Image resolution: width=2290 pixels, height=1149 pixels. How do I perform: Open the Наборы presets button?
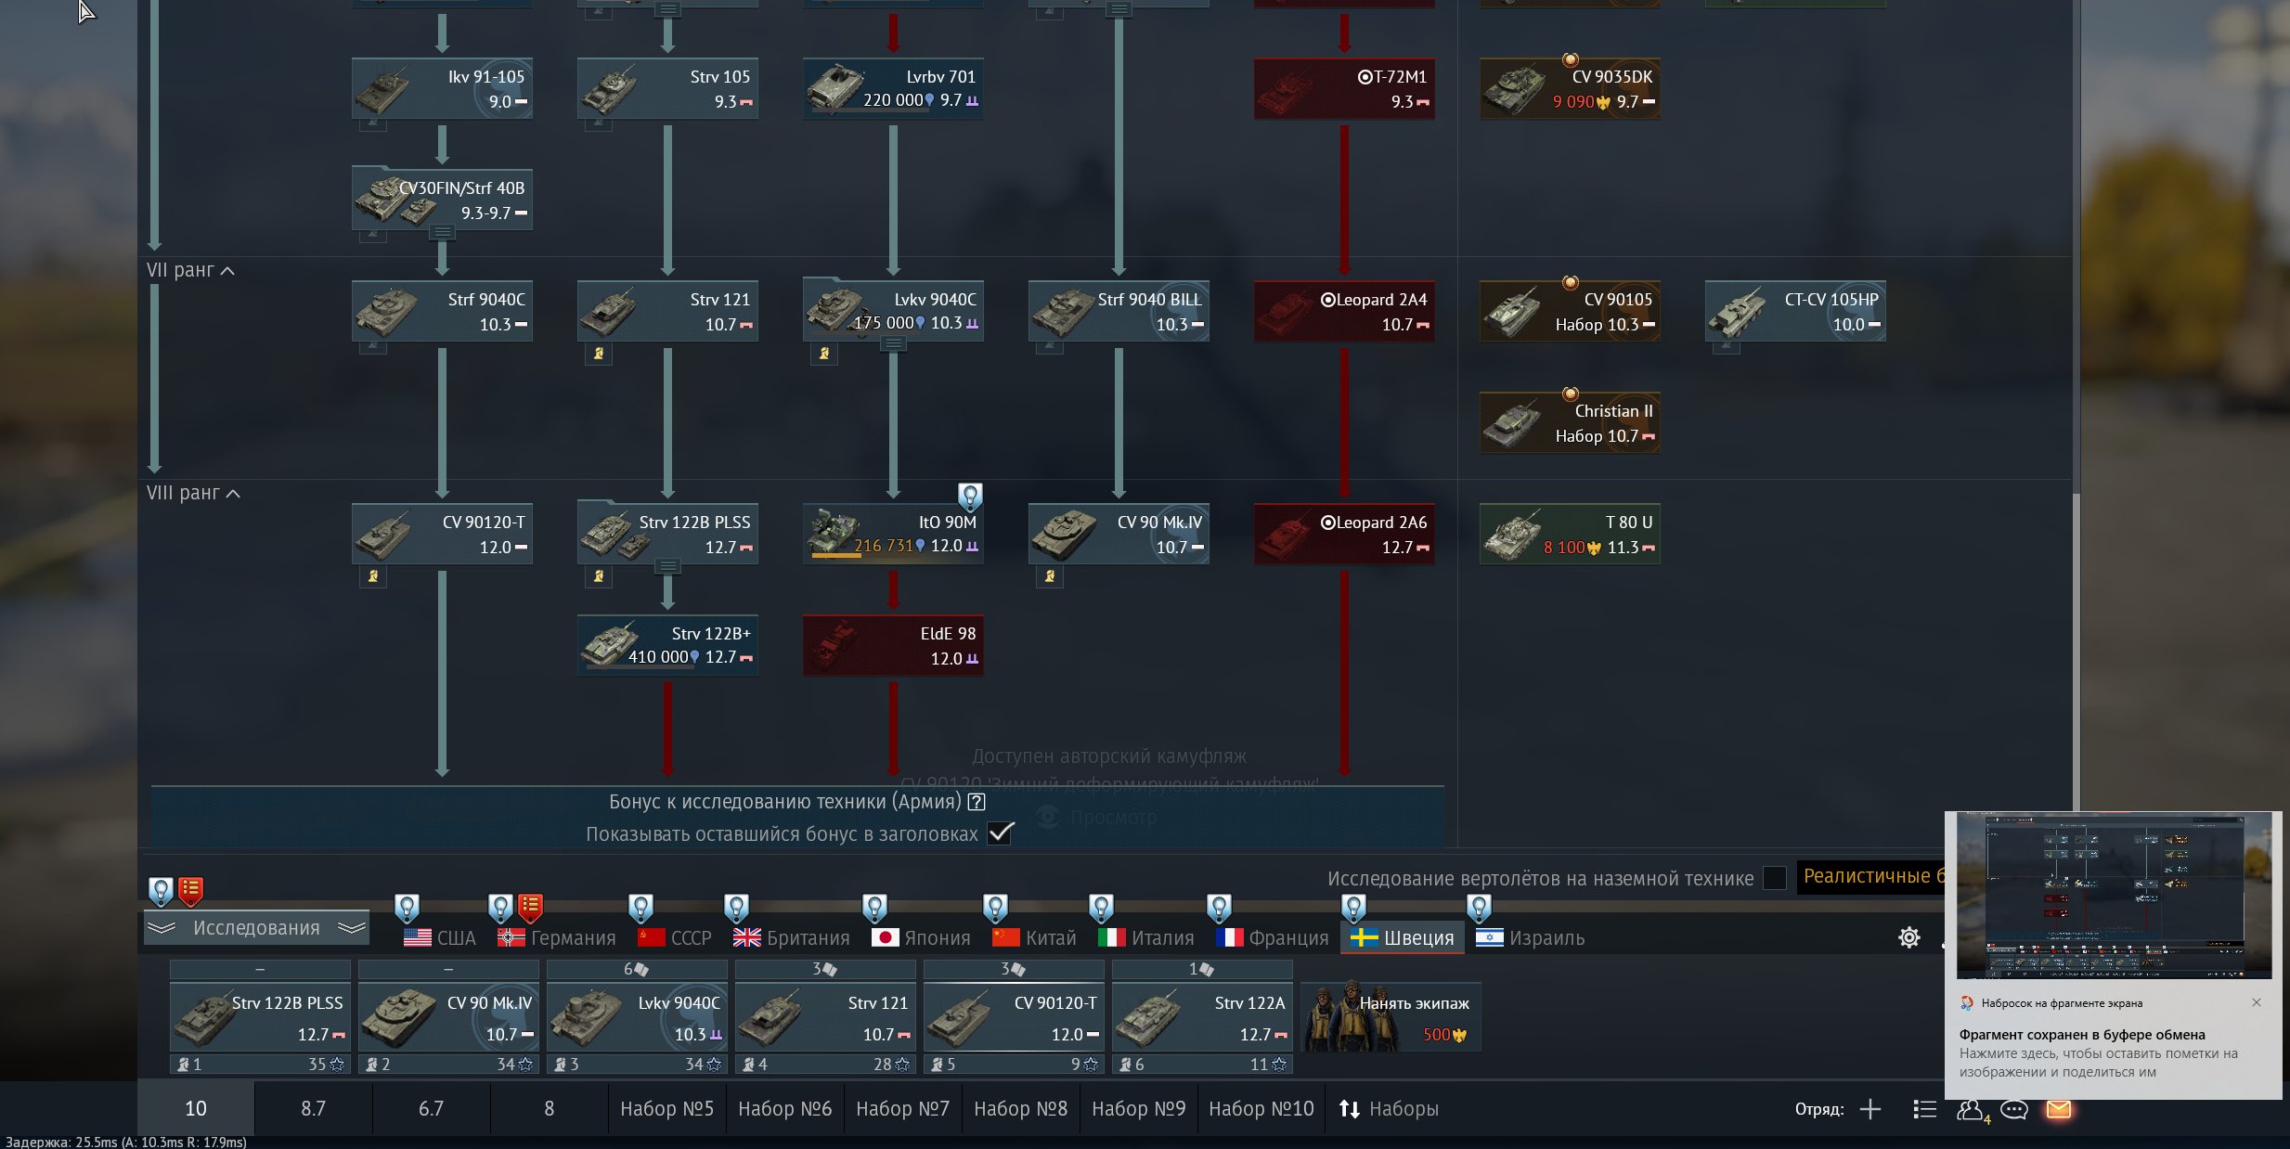1389,1109
